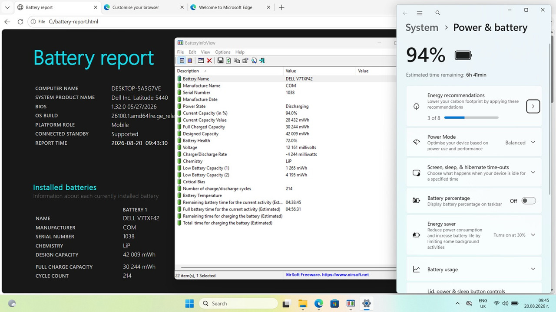Select the Battery Information view icon in toolbar
Image resolution: width=556 pixels, height=312 pixels.
tap(182, 61)
